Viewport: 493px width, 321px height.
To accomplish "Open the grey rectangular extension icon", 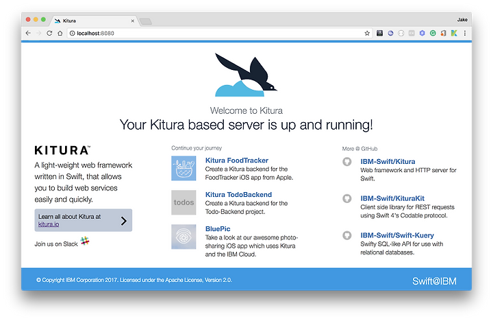I will tap(412, 33).
